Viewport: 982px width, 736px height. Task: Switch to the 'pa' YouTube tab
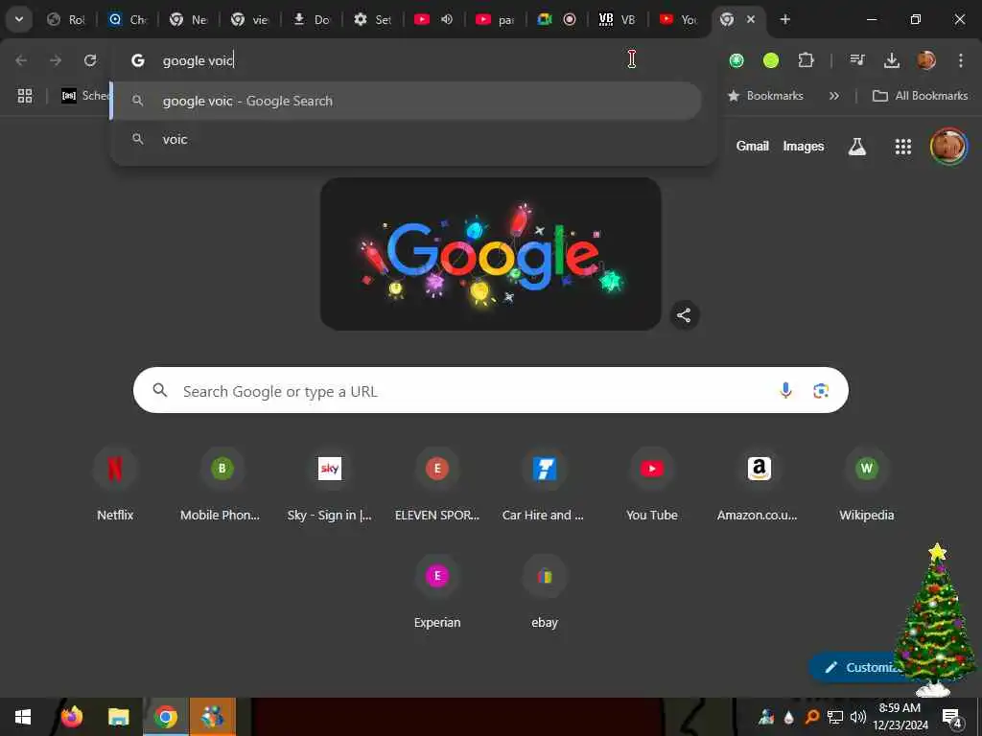coord(496,19)
